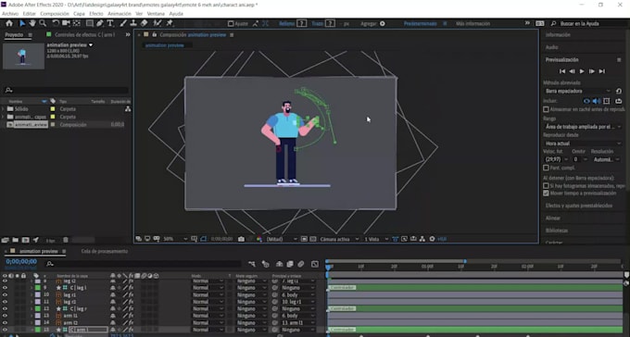Check Si hay fotogramas almacenados option
The height and width of the screenshot is (337, 630).
(546, 186)
